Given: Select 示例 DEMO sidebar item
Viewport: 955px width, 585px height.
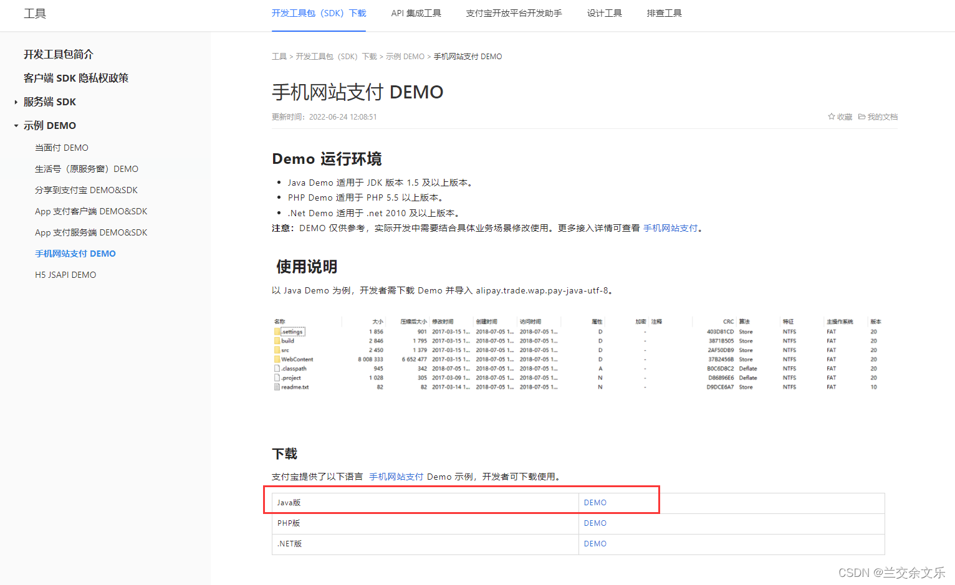Looking at the screenshot, I should (50, 125).
